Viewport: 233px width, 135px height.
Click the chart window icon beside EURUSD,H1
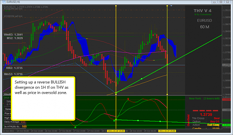4,2
